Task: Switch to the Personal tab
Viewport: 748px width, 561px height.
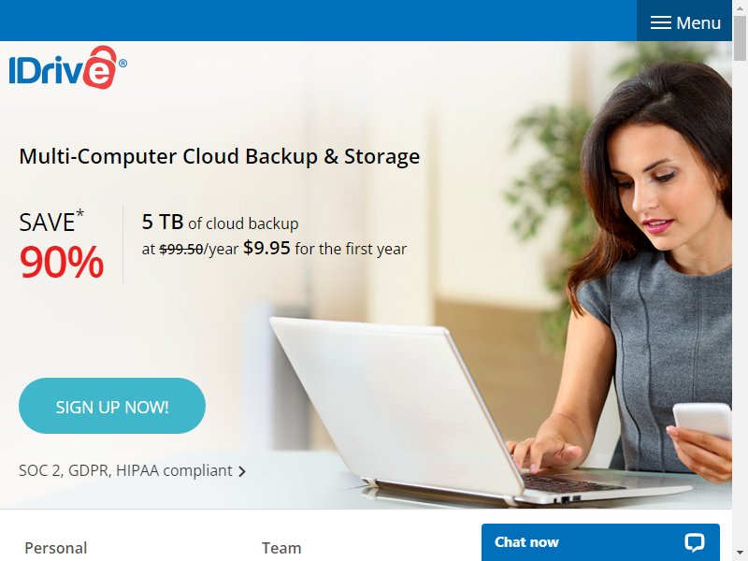Action: click(56, 548)
